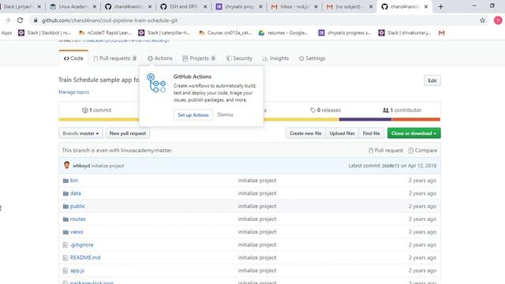View the 1 commit history
Viewport: 505px width, 284px height.
97,110
